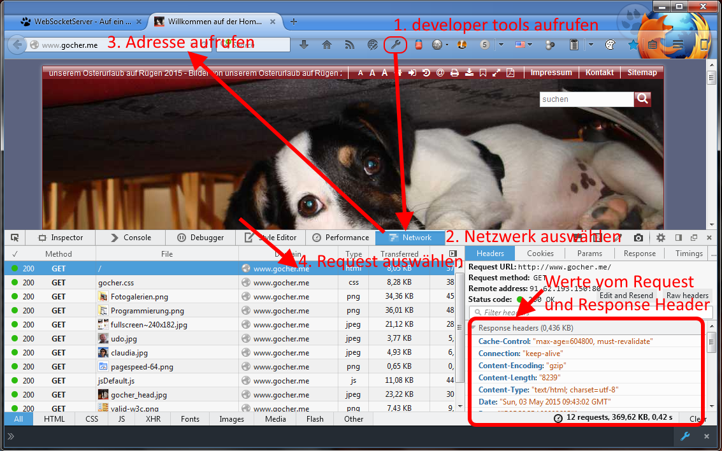
Task: Collapse the Response headers section
Action: (x=473, y=328)
